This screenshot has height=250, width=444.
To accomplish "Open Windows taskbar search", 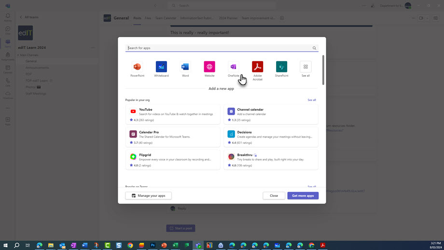I will pos(17,245).
